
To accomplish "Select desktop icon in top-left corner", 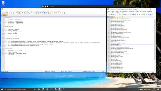I will click(x=3, y=3).
